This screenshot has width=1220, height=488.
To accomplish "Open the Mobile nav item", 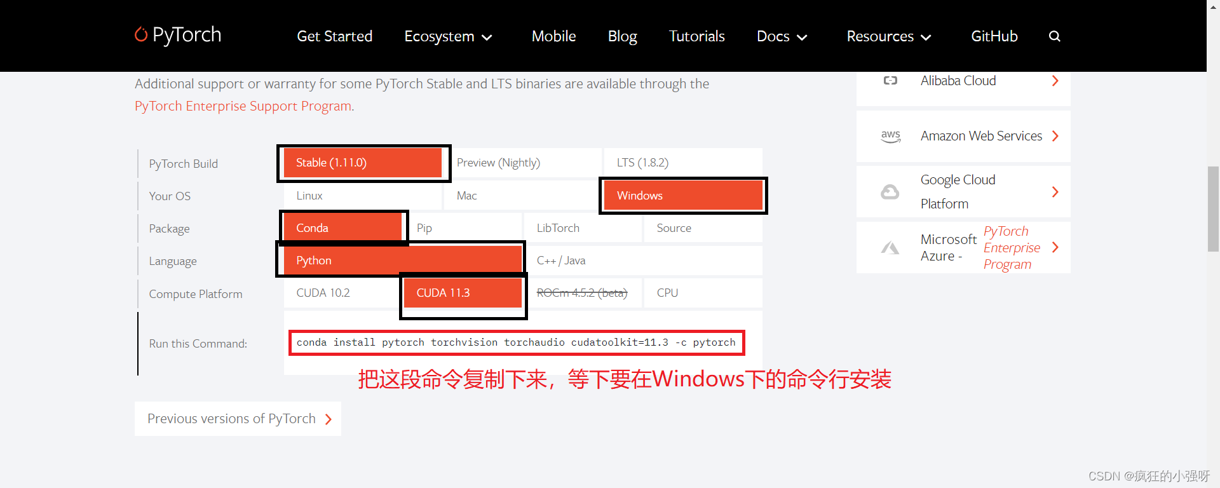I will 553,36.
